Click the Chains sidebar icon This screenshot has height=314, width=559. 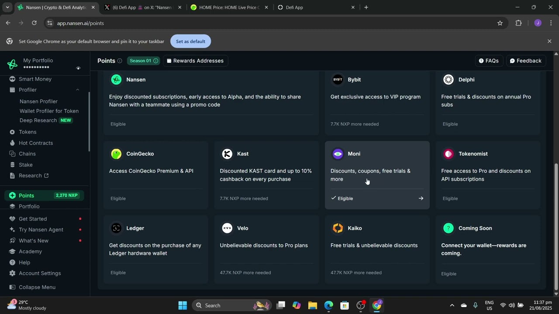[12, 154]
